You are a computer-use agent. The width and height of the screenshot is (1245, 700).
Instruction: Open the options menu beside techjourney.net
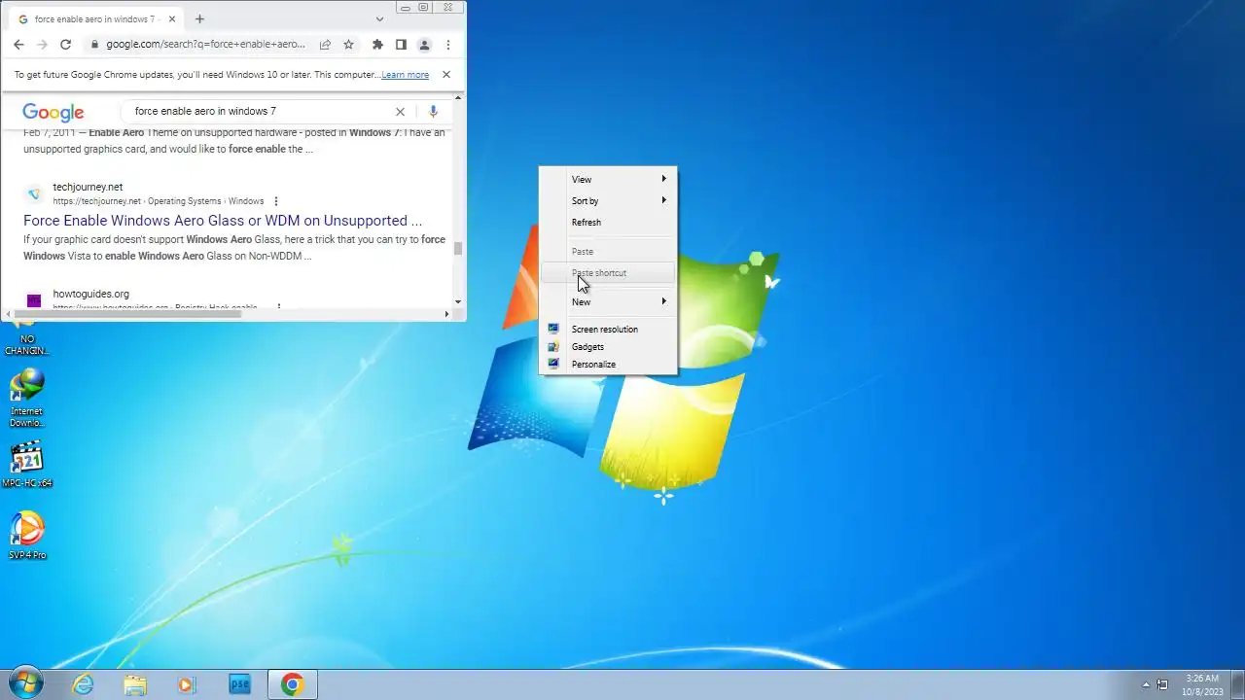pyautogui.click(x=276, y=201)
